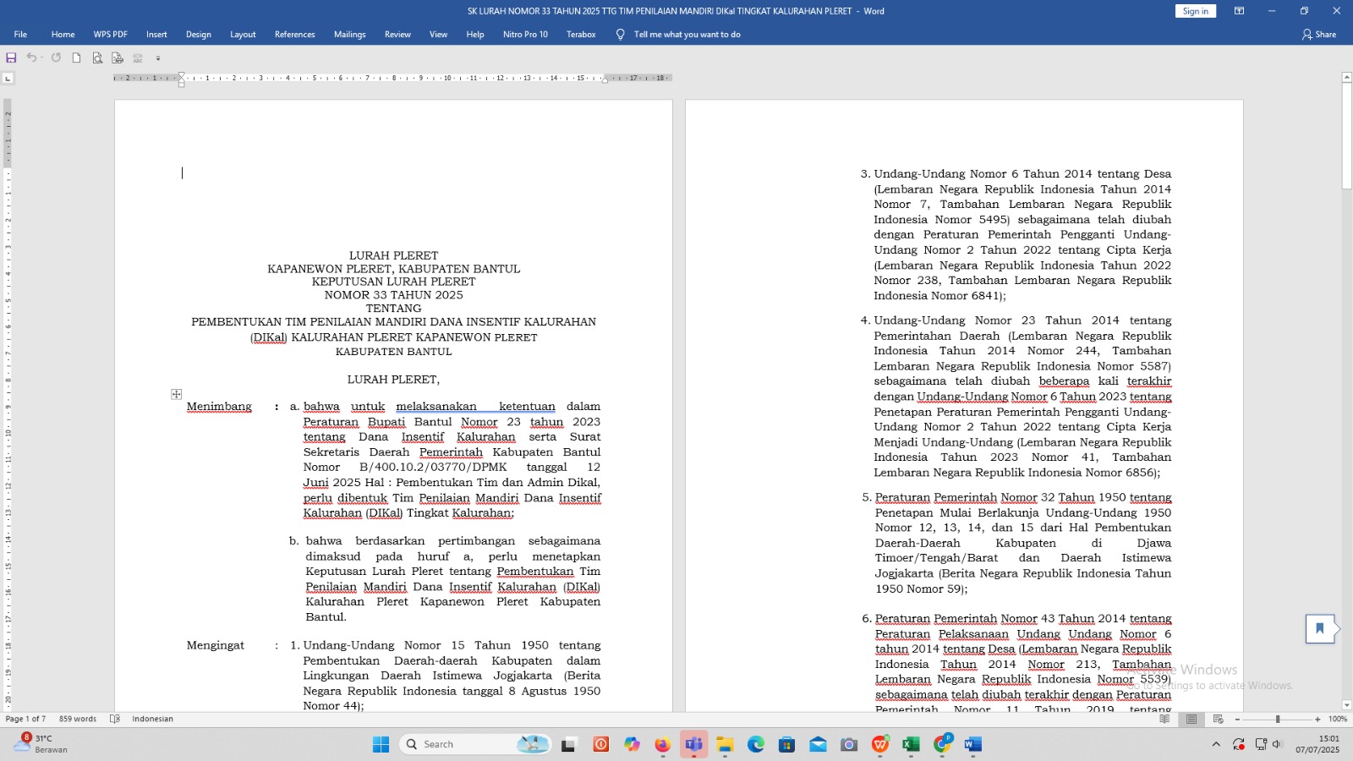Open WPS Office on taskbar
The image size is (1353, 761).
880,744
